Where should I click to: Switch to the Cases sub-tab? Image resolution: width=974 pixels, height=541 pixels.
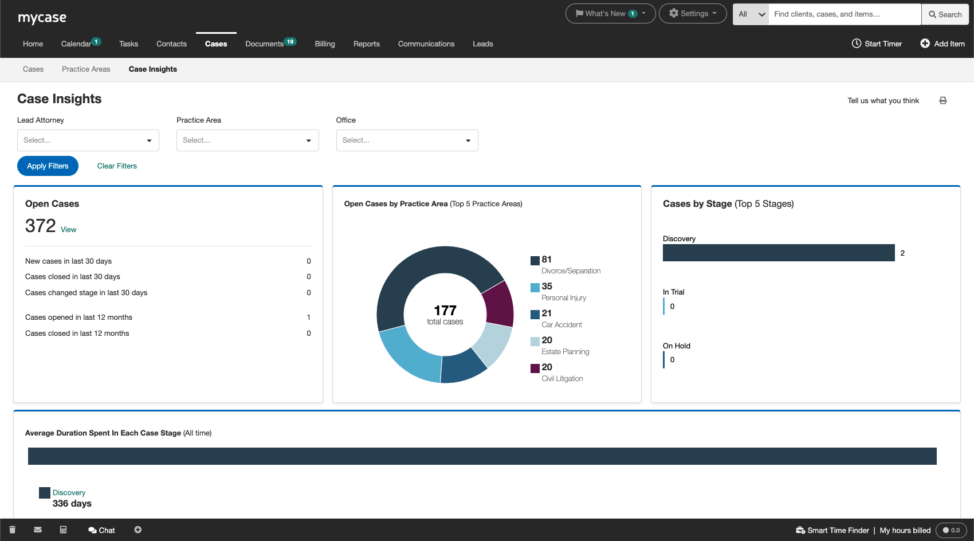tap(33, 69)
